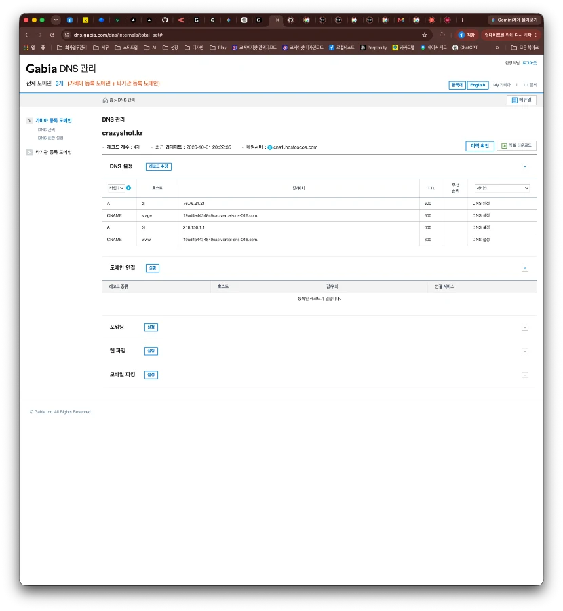Open the 서비스 filter dropdown

[x=502, y=188]
